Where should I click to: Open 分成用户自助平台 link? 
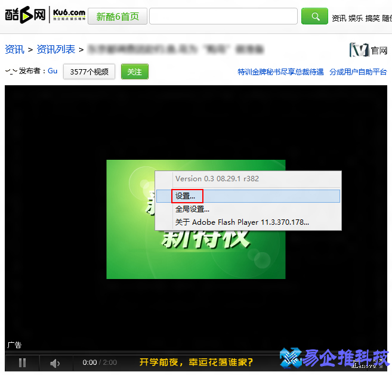pyautogui.click(x=358, y=72)
